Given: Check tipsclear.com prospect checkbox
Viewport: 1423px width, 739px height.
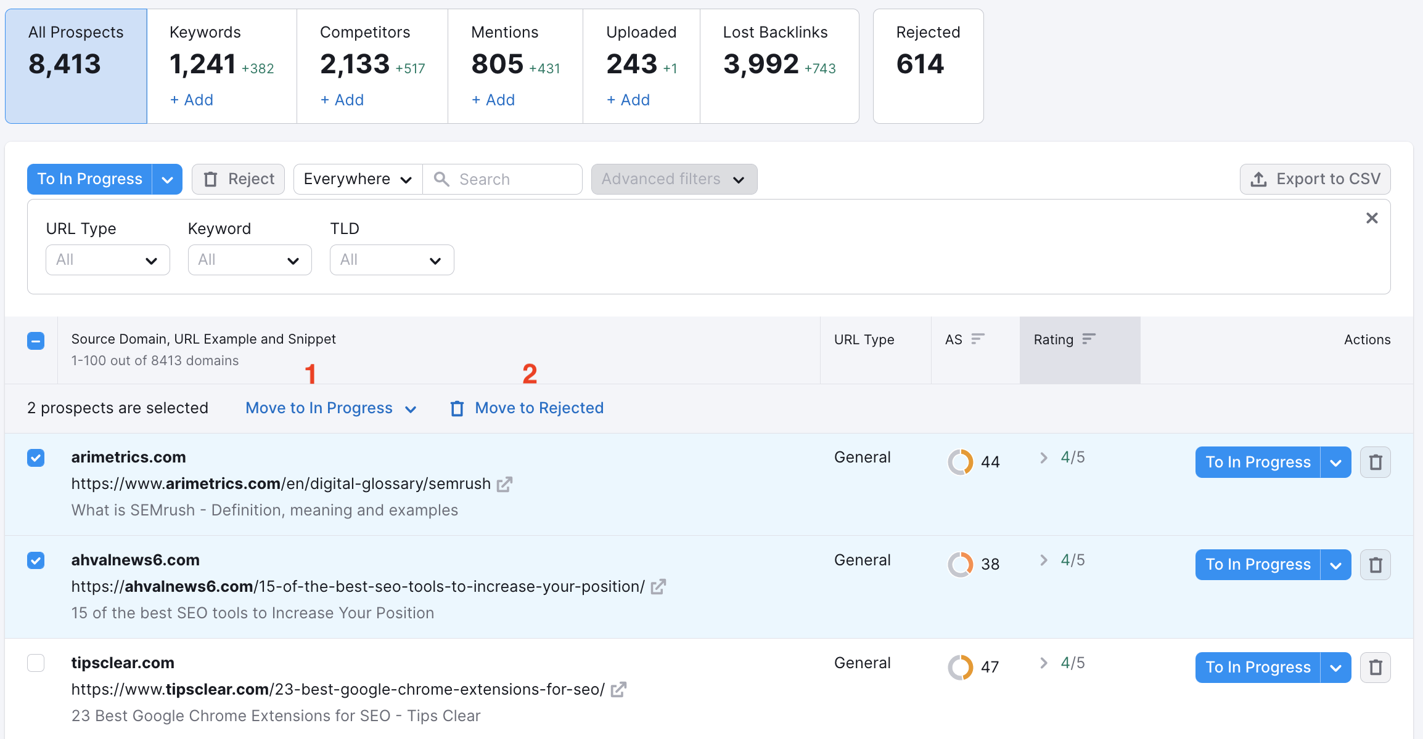Looking at the screenshot, I should 36,663.
